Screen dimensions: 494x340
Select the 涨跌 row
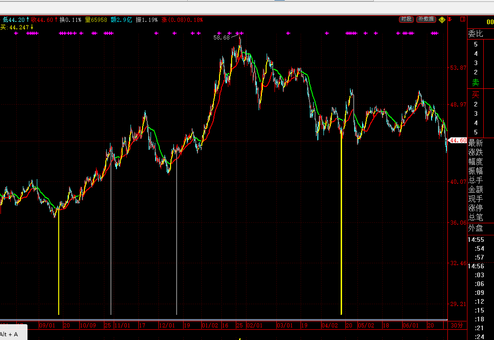click(x=475, y=152)
